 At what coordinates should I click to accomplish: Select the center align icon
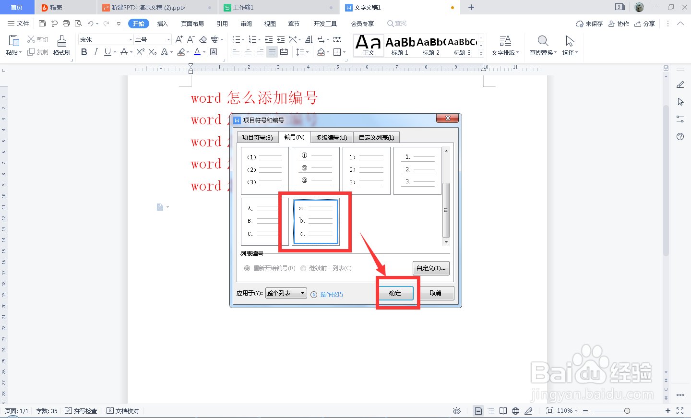pos(248,52)
